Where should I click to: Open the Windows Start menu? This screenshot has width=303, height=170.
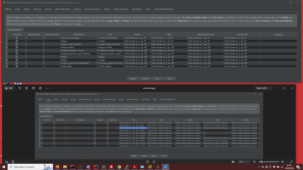pos(4,167)
